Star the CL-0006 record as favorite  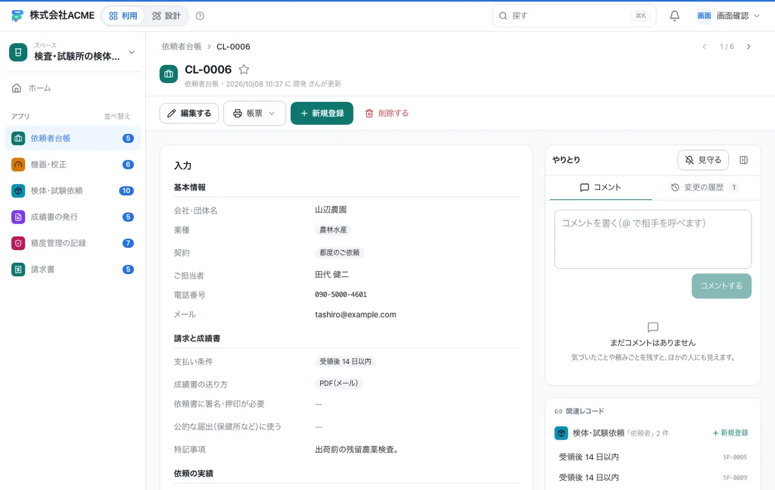(x=243, y=70)
